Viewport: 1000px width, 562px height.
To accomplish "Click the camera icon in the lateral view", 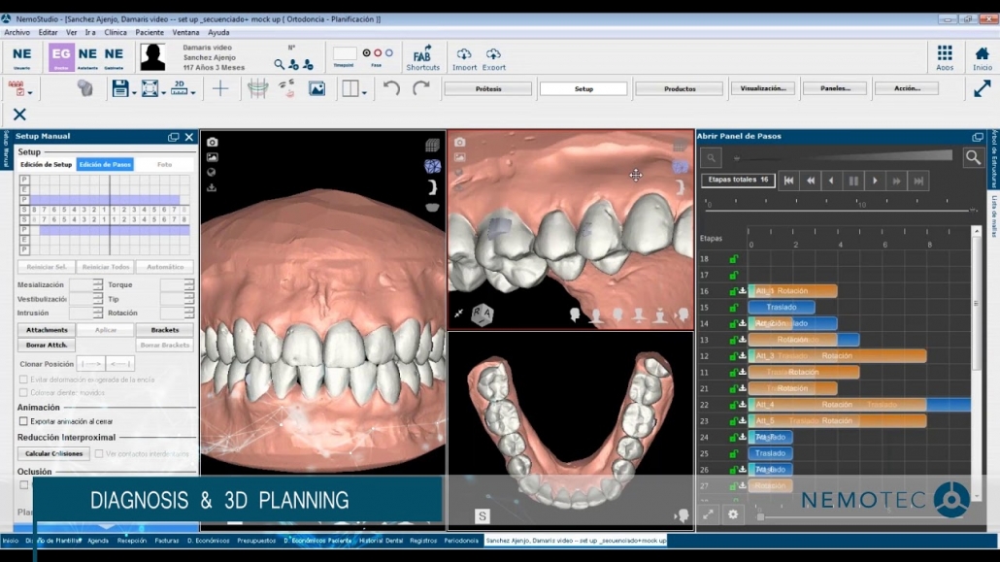I will [460, 142].
